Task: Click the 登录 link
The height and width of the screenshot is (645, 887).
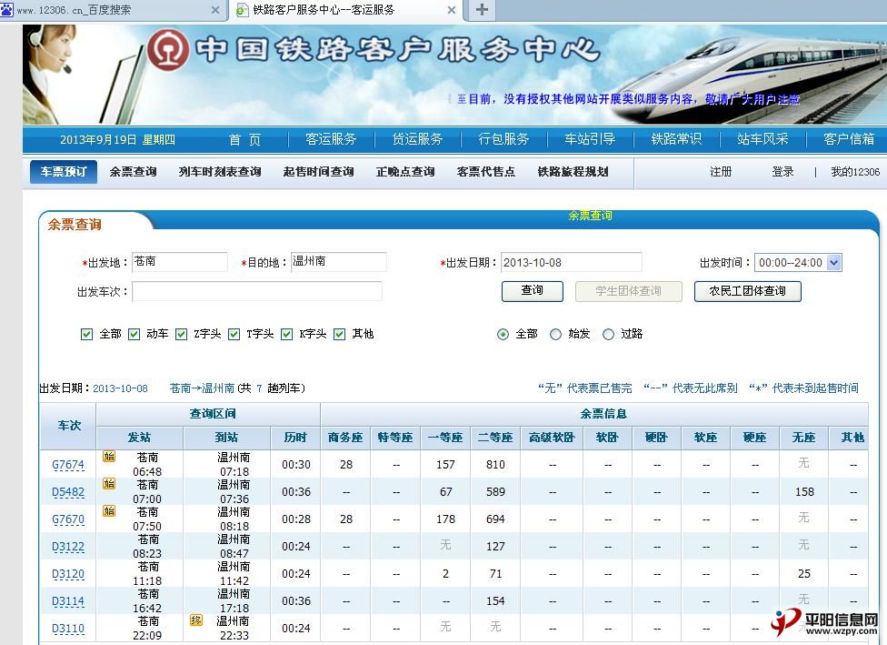Action: click(x=782, y=172)
